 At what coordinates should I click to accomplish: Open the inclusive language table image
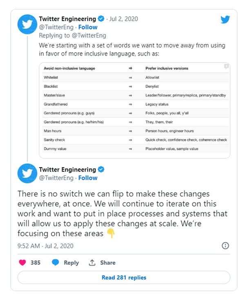[134, 110]
